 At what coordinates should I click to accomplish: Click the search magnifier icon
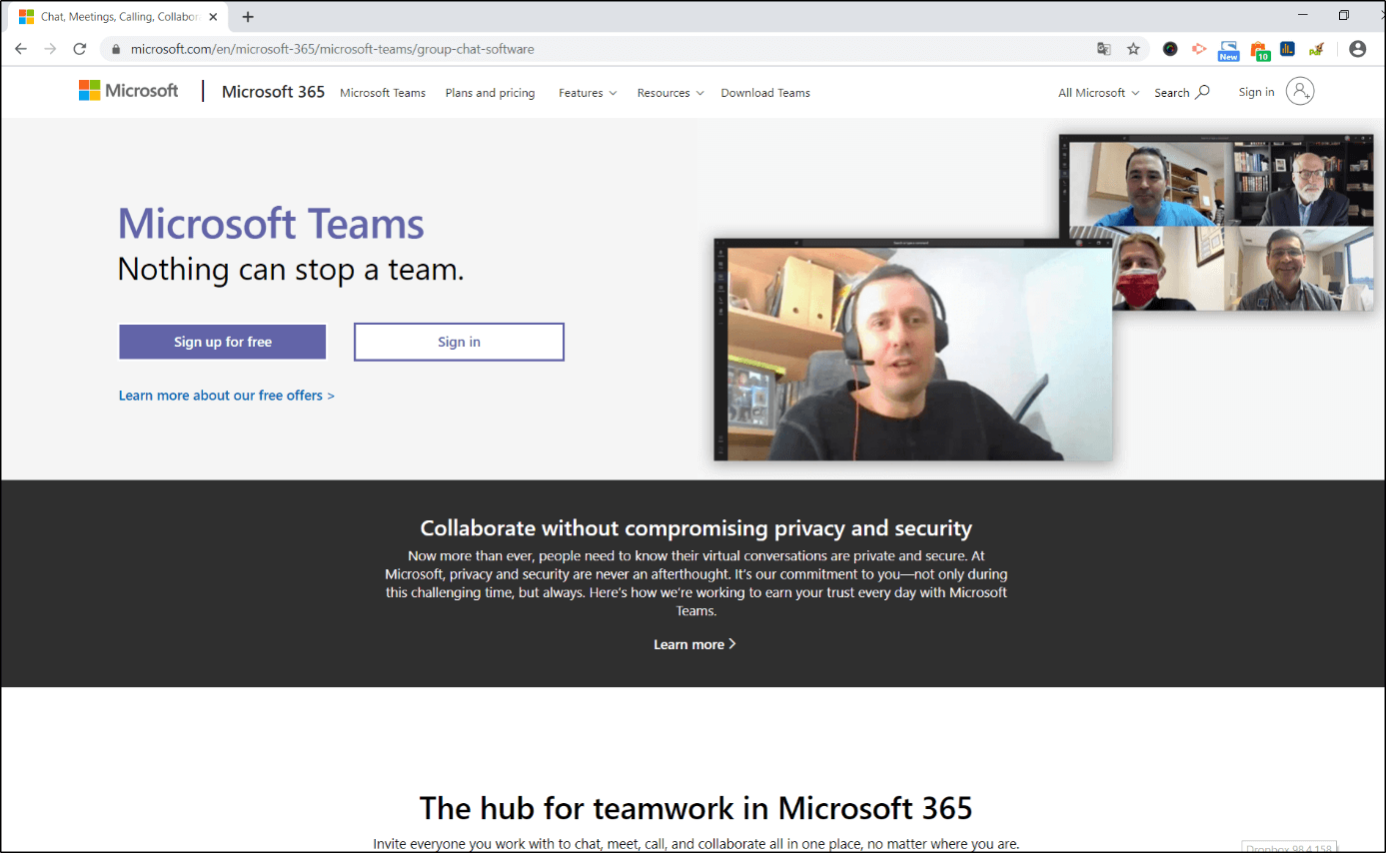(1202, 92)
